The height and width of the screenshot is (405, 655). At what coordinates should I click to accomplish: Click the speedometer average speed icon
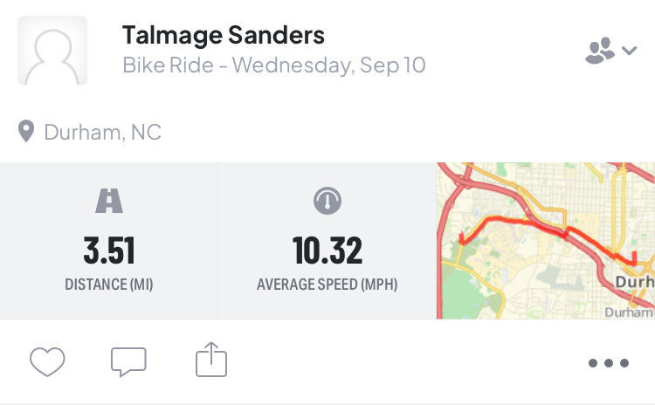tap(327, 202)
